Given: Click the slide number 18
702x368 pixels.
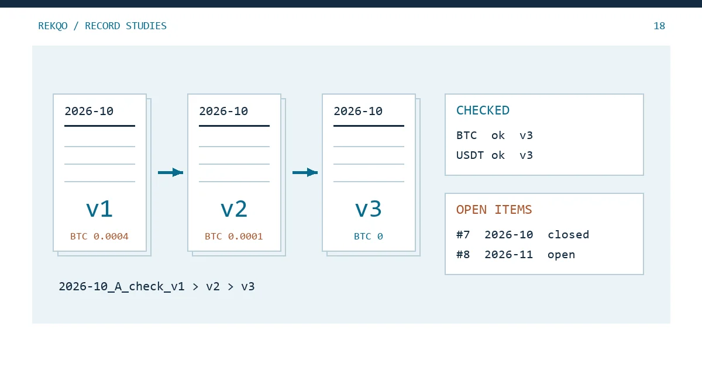Looking at the screenshot, I should click(659, 26).
